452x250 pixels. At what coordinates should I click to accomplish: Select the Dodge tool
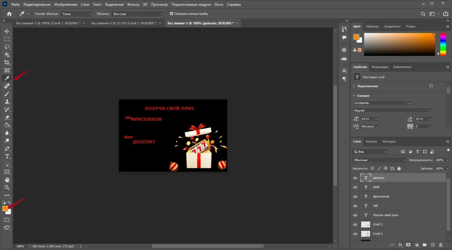coord(7,141)
